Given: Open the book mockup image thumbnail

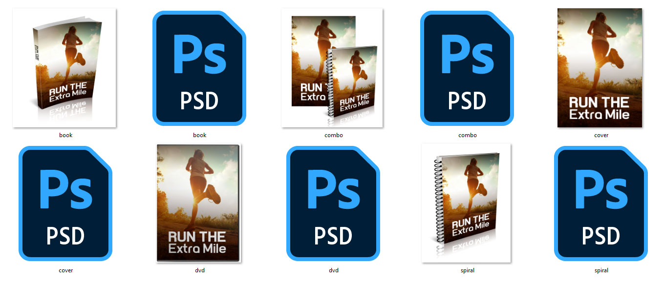Looking at the screenshot, I should coord(64,68).
